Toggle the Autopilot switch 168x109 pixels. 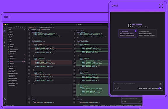pos(160,88)
